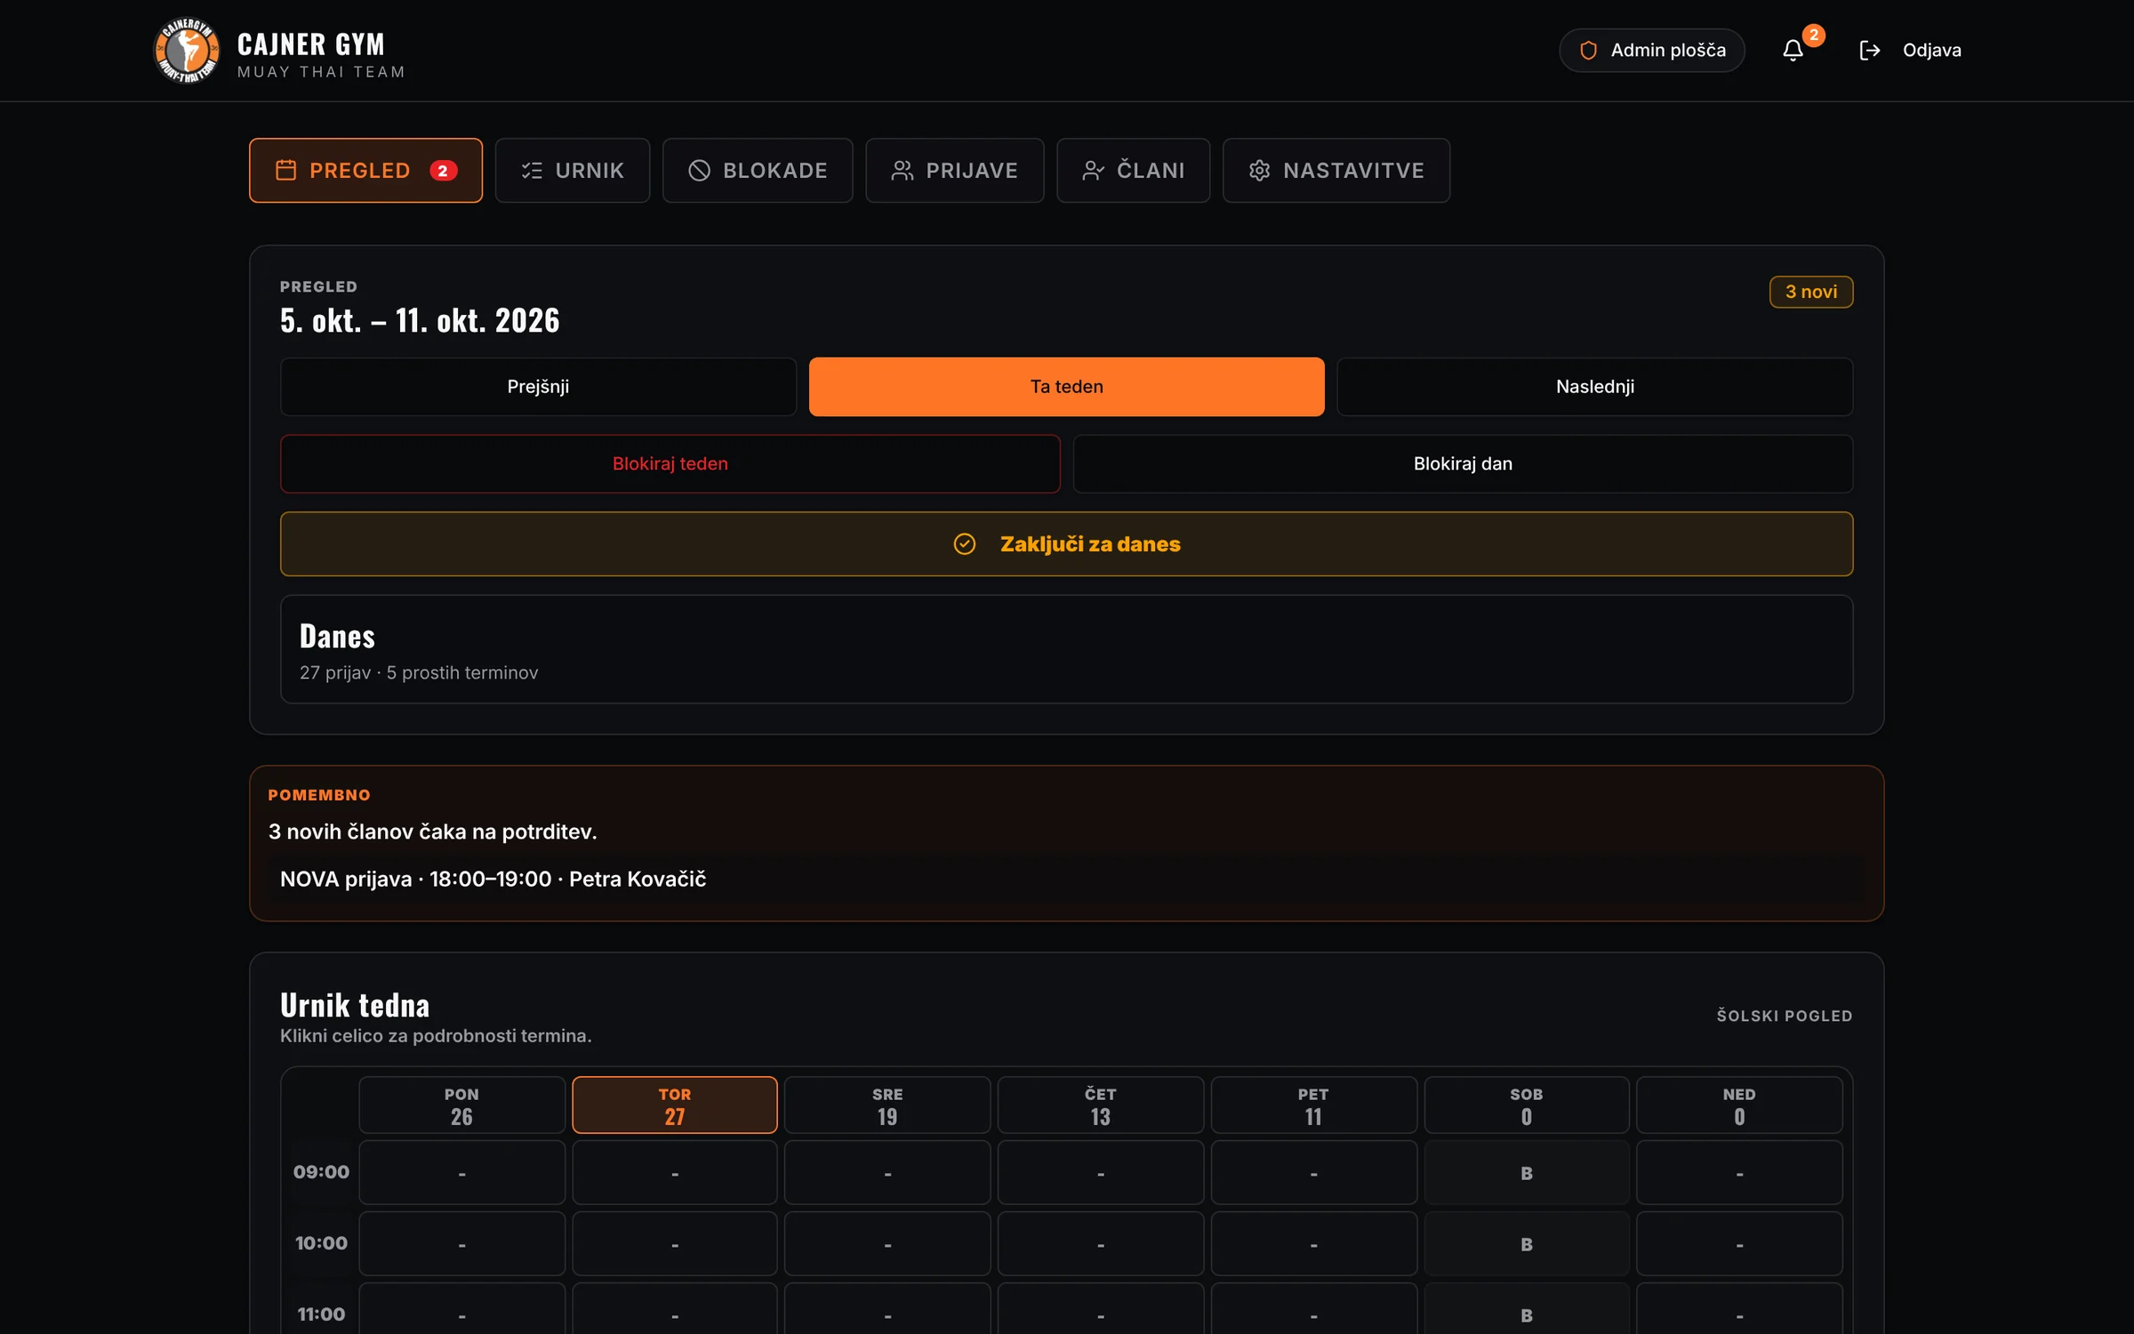
Task: Click the Odjava logout arrow icon
Action: click(x=1870, y=51)
